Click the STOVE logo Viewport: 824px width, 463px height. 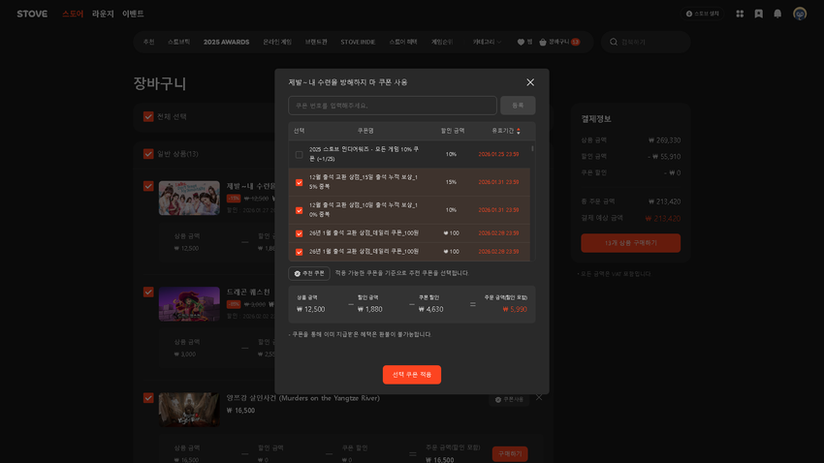pos(32,14)
